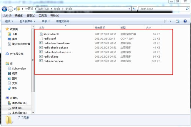Image resolution: width=191 pixels, height=127 pixels.
Task: Select redis in the address path
Action: tap(57, 9)
